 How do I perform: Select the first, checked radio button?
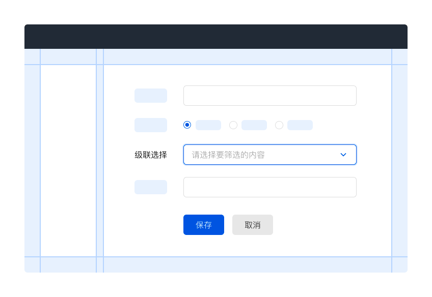click(187, 125)
